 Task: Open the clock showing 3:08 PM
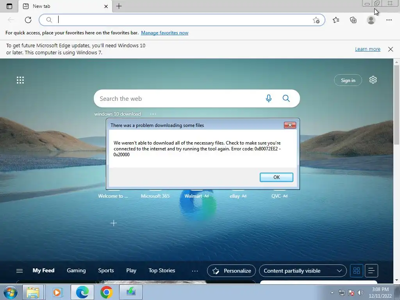pyautogui.click(x=380, y=293)
